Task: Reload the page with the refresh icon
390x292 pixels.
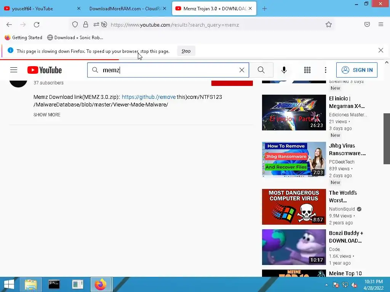Action: pos(37,25)
